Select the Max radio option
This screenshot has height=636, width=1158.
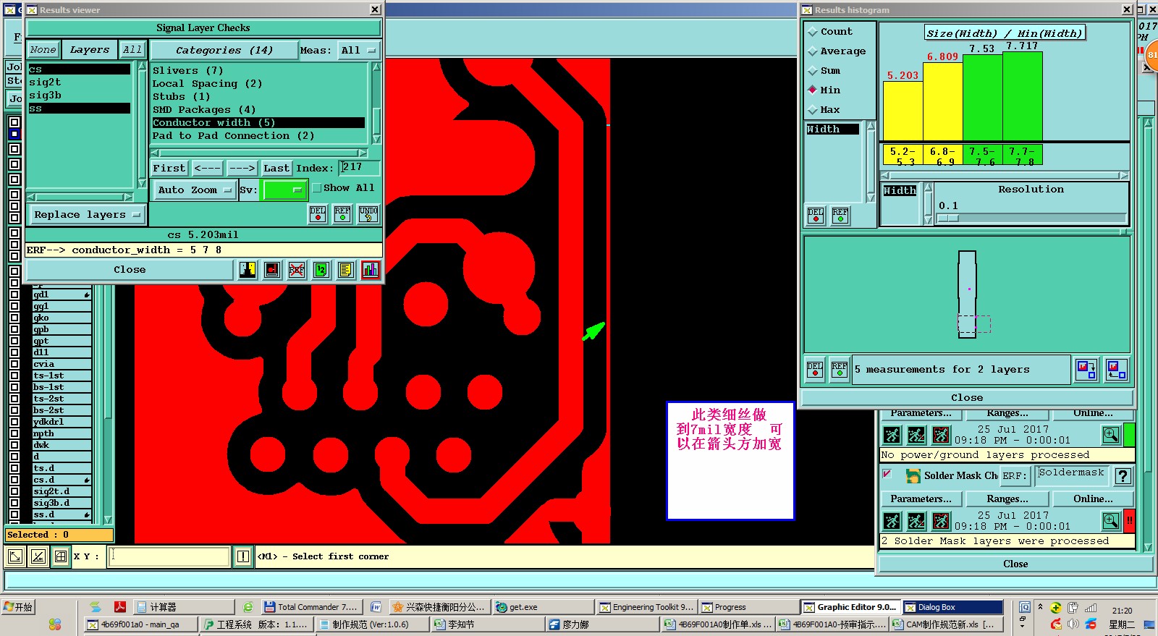813,110
